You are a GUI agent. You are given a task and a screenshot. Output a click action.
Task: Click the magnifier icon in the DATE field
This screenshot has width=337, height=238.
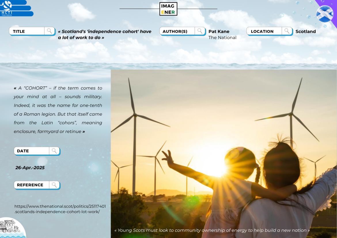[54, 151]
